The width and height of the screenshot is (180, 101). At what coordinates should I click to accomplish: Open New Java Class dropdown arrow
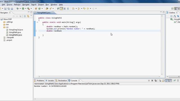pyautogui.click(x=42, y=8)
